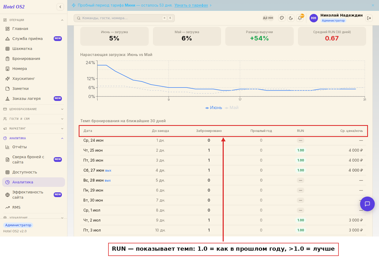Click the НН user avatar
Screen dimensions: 379x262
313,18
